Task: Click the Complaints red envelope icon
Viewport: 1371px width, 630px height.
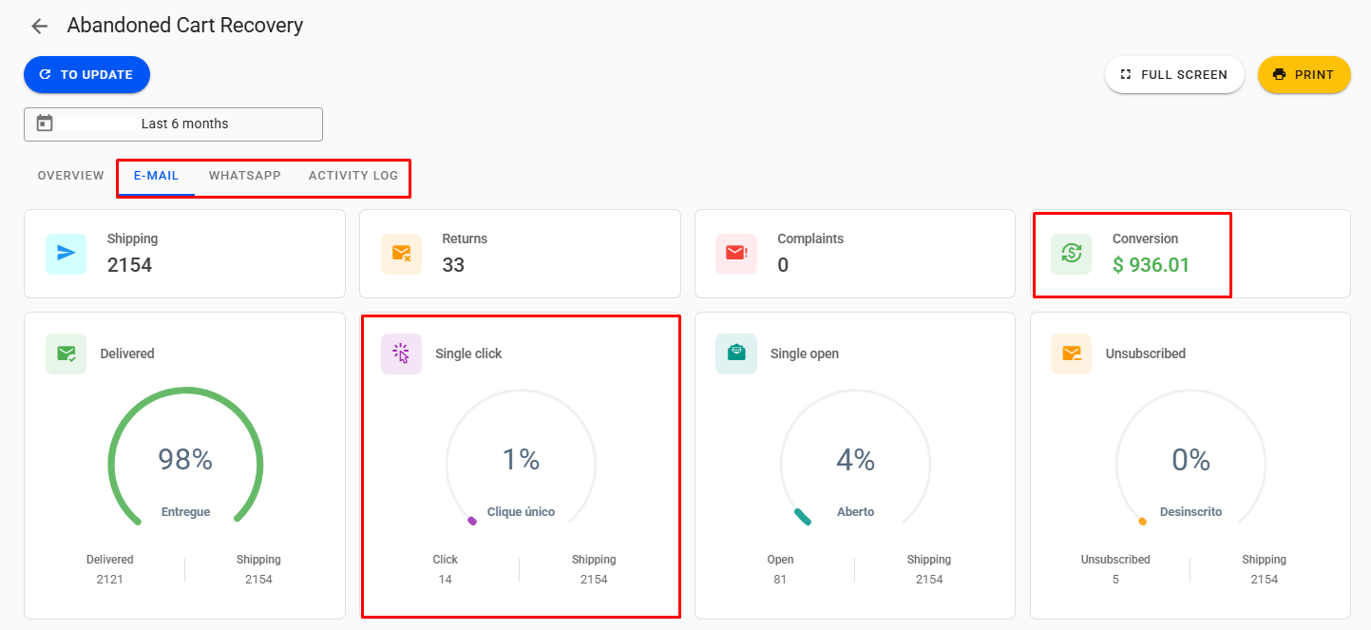Action: coord(736,253)
